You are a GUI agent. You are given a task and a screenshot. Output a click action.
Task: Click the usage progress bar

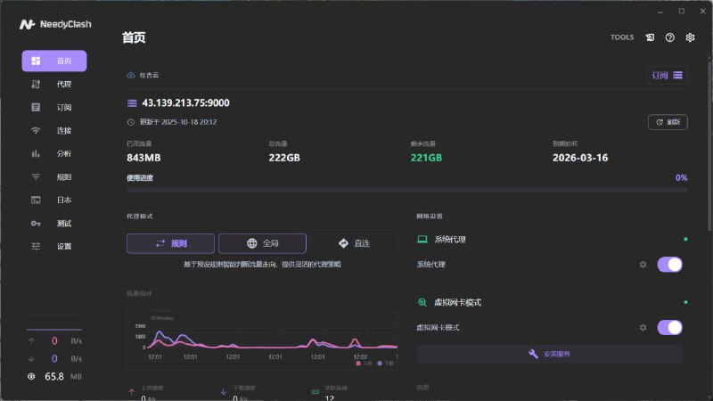tap(407, 190)
